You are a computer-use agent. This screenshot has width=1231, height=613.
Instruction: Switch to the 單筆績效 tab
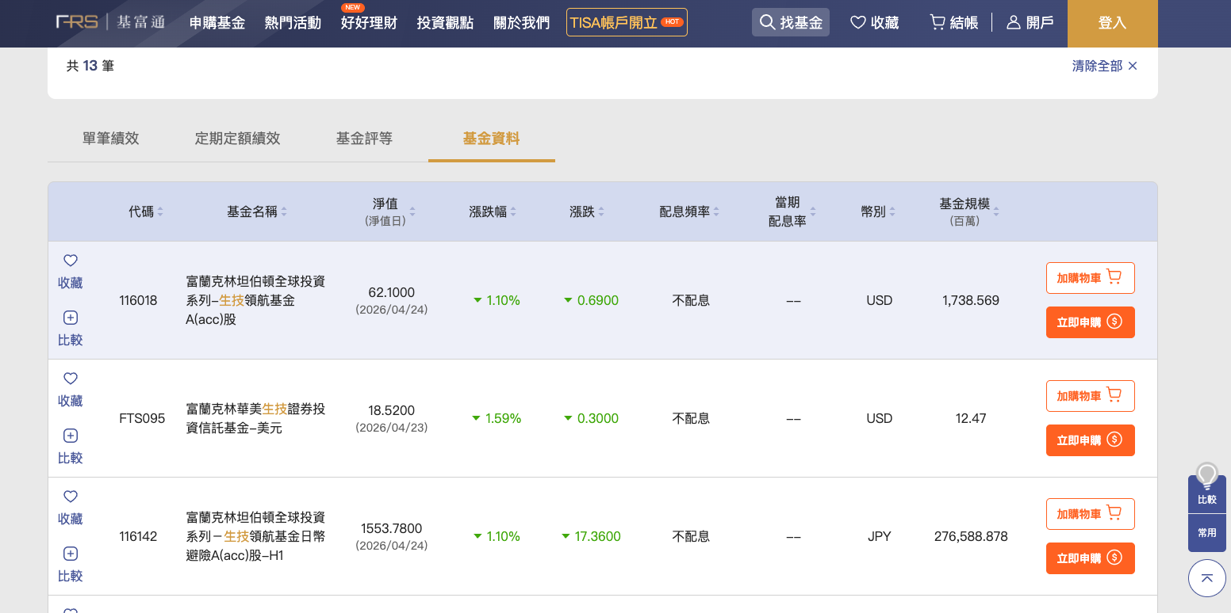(x=111, y=139)
